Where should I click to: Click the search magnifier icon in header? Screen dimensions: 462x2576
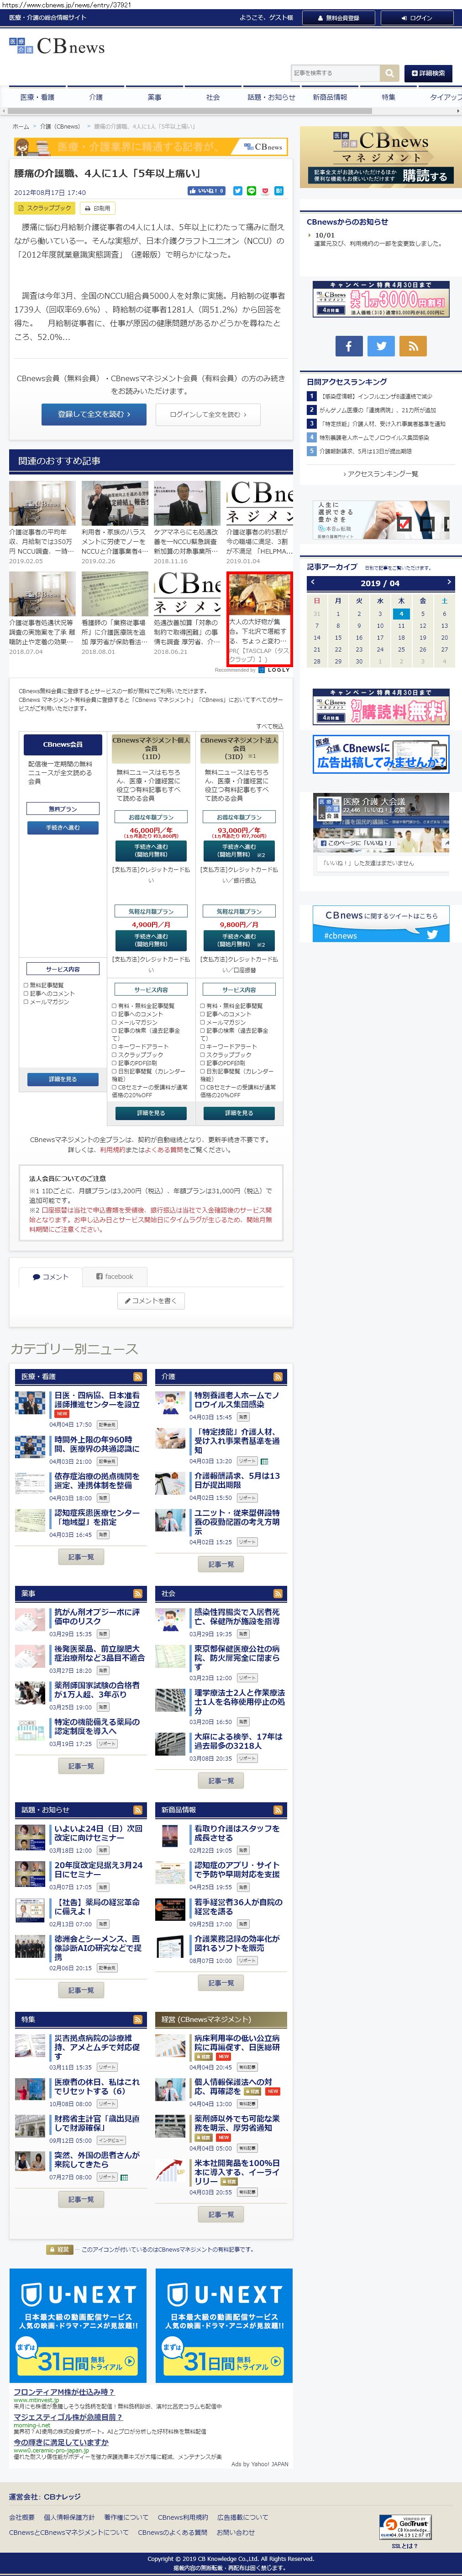pos(389,73)
